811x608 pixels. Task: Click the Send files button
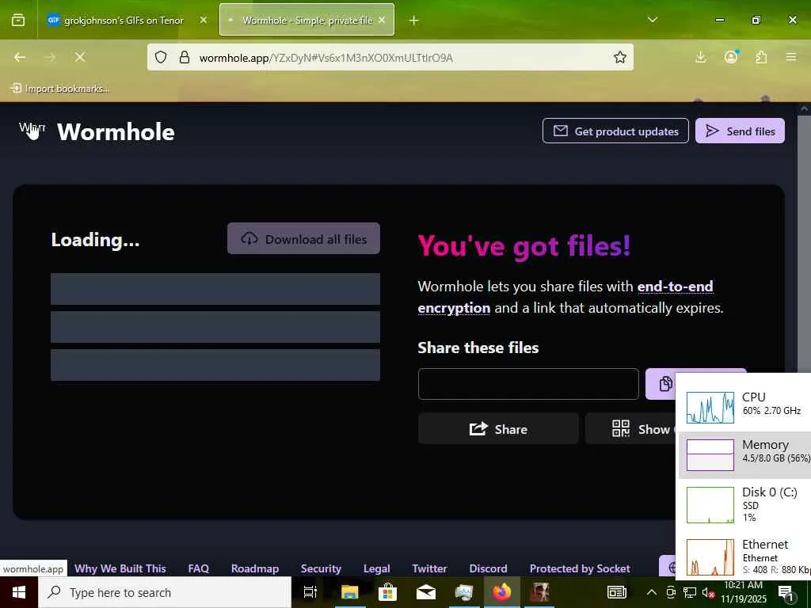click(740, 131)
